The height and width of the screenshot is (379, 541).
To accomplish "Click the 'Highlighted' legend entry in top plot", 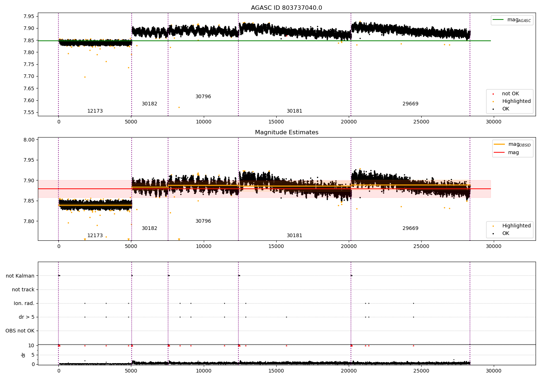I will pyautogui.click(x=516, y=101).
